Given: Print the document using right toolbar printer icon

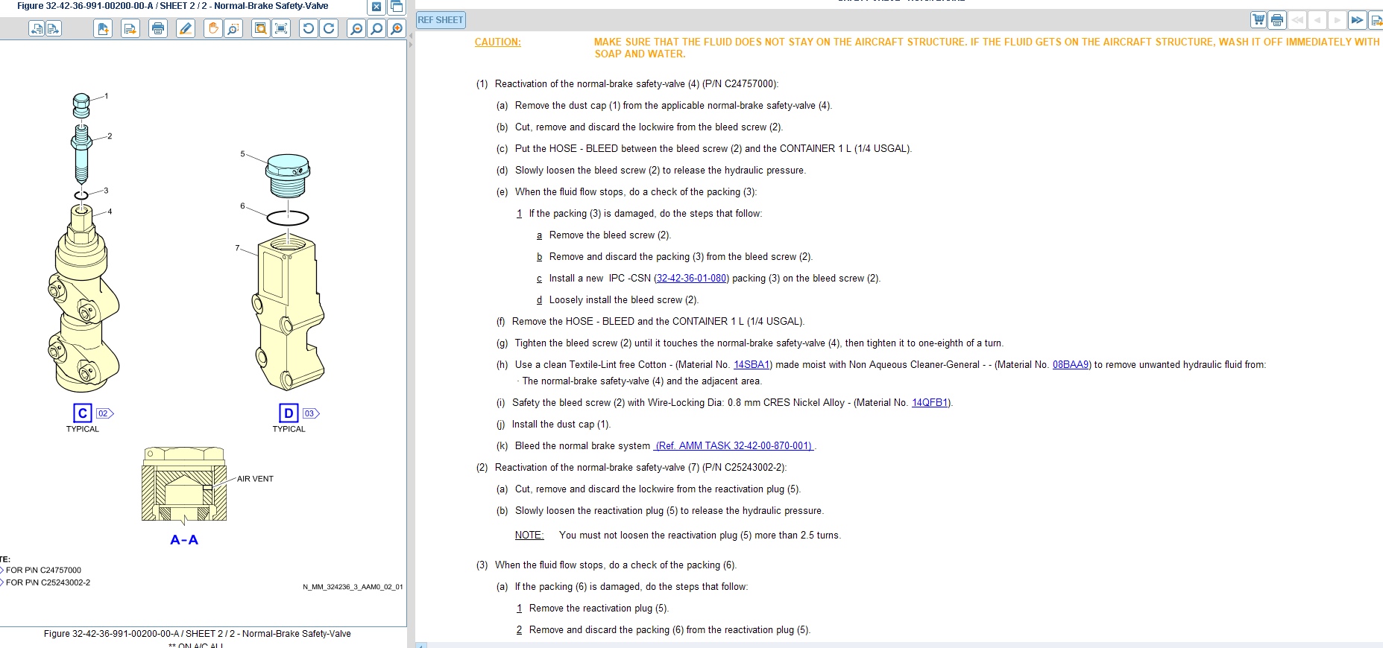Looking at the screenshot, I should (1277, 20).
